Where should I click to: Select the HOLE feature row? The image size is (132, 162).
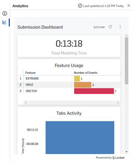[x=69, y=85]
